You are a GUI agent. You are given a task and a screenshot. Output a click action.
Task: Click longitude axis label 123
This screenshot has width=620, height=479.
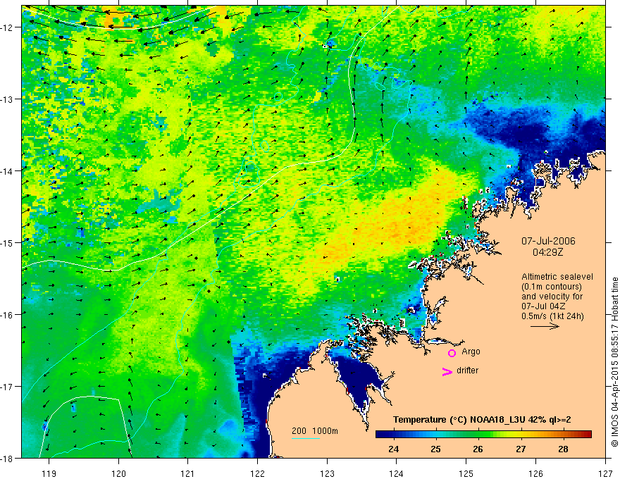pyautogui.click(x=327, y=473)
